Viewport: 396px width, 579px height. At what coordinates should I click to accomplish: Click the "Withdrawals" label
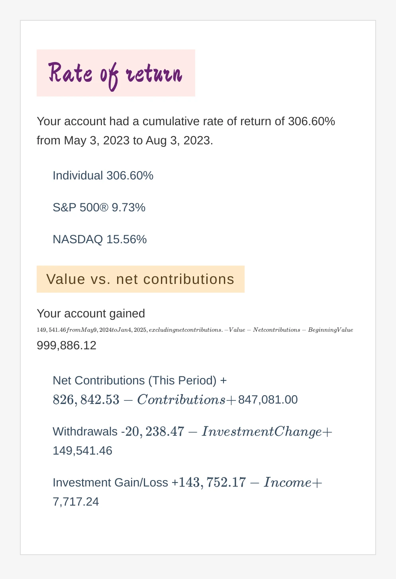[x=85, y=431]
